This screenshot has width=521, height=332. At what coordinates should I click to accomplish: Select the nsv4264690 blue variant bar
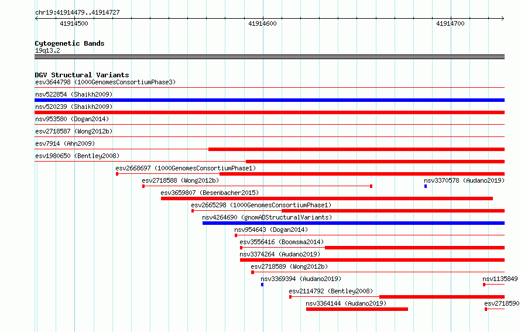(354, 223)
